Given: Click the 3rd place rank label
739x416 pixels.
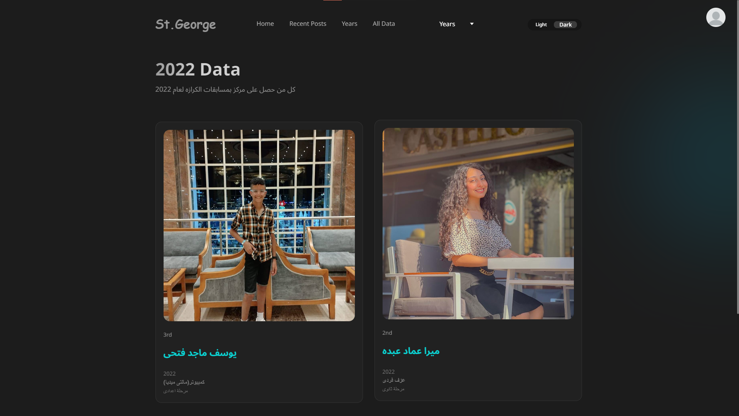Looking at the screenshot, I should pyautogui.click(x=167, y=335).
